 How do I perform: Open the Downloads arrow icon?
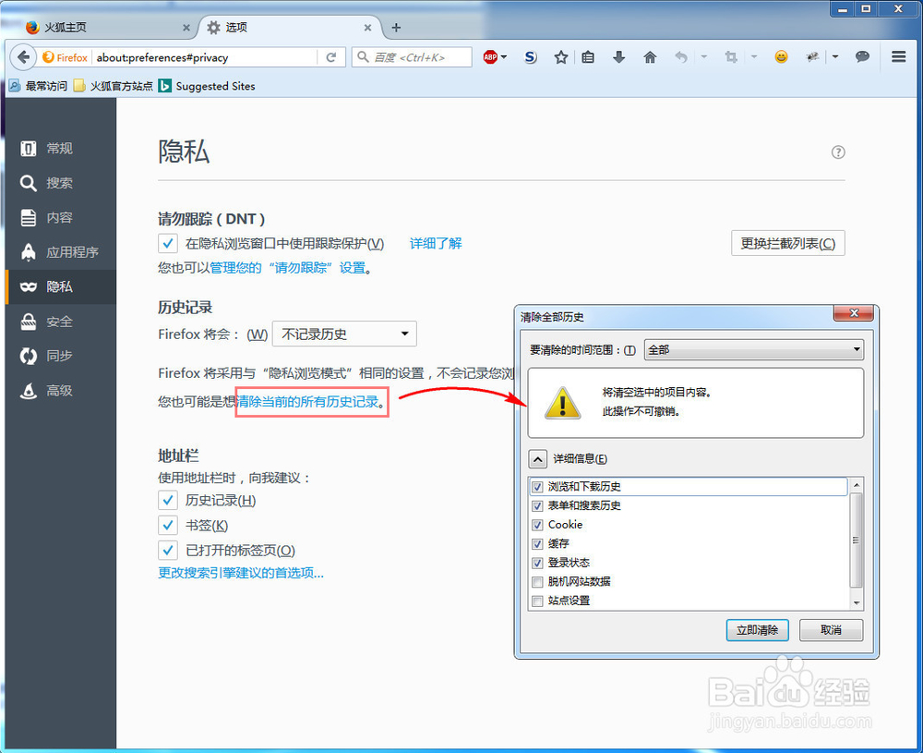pos(618,57)
